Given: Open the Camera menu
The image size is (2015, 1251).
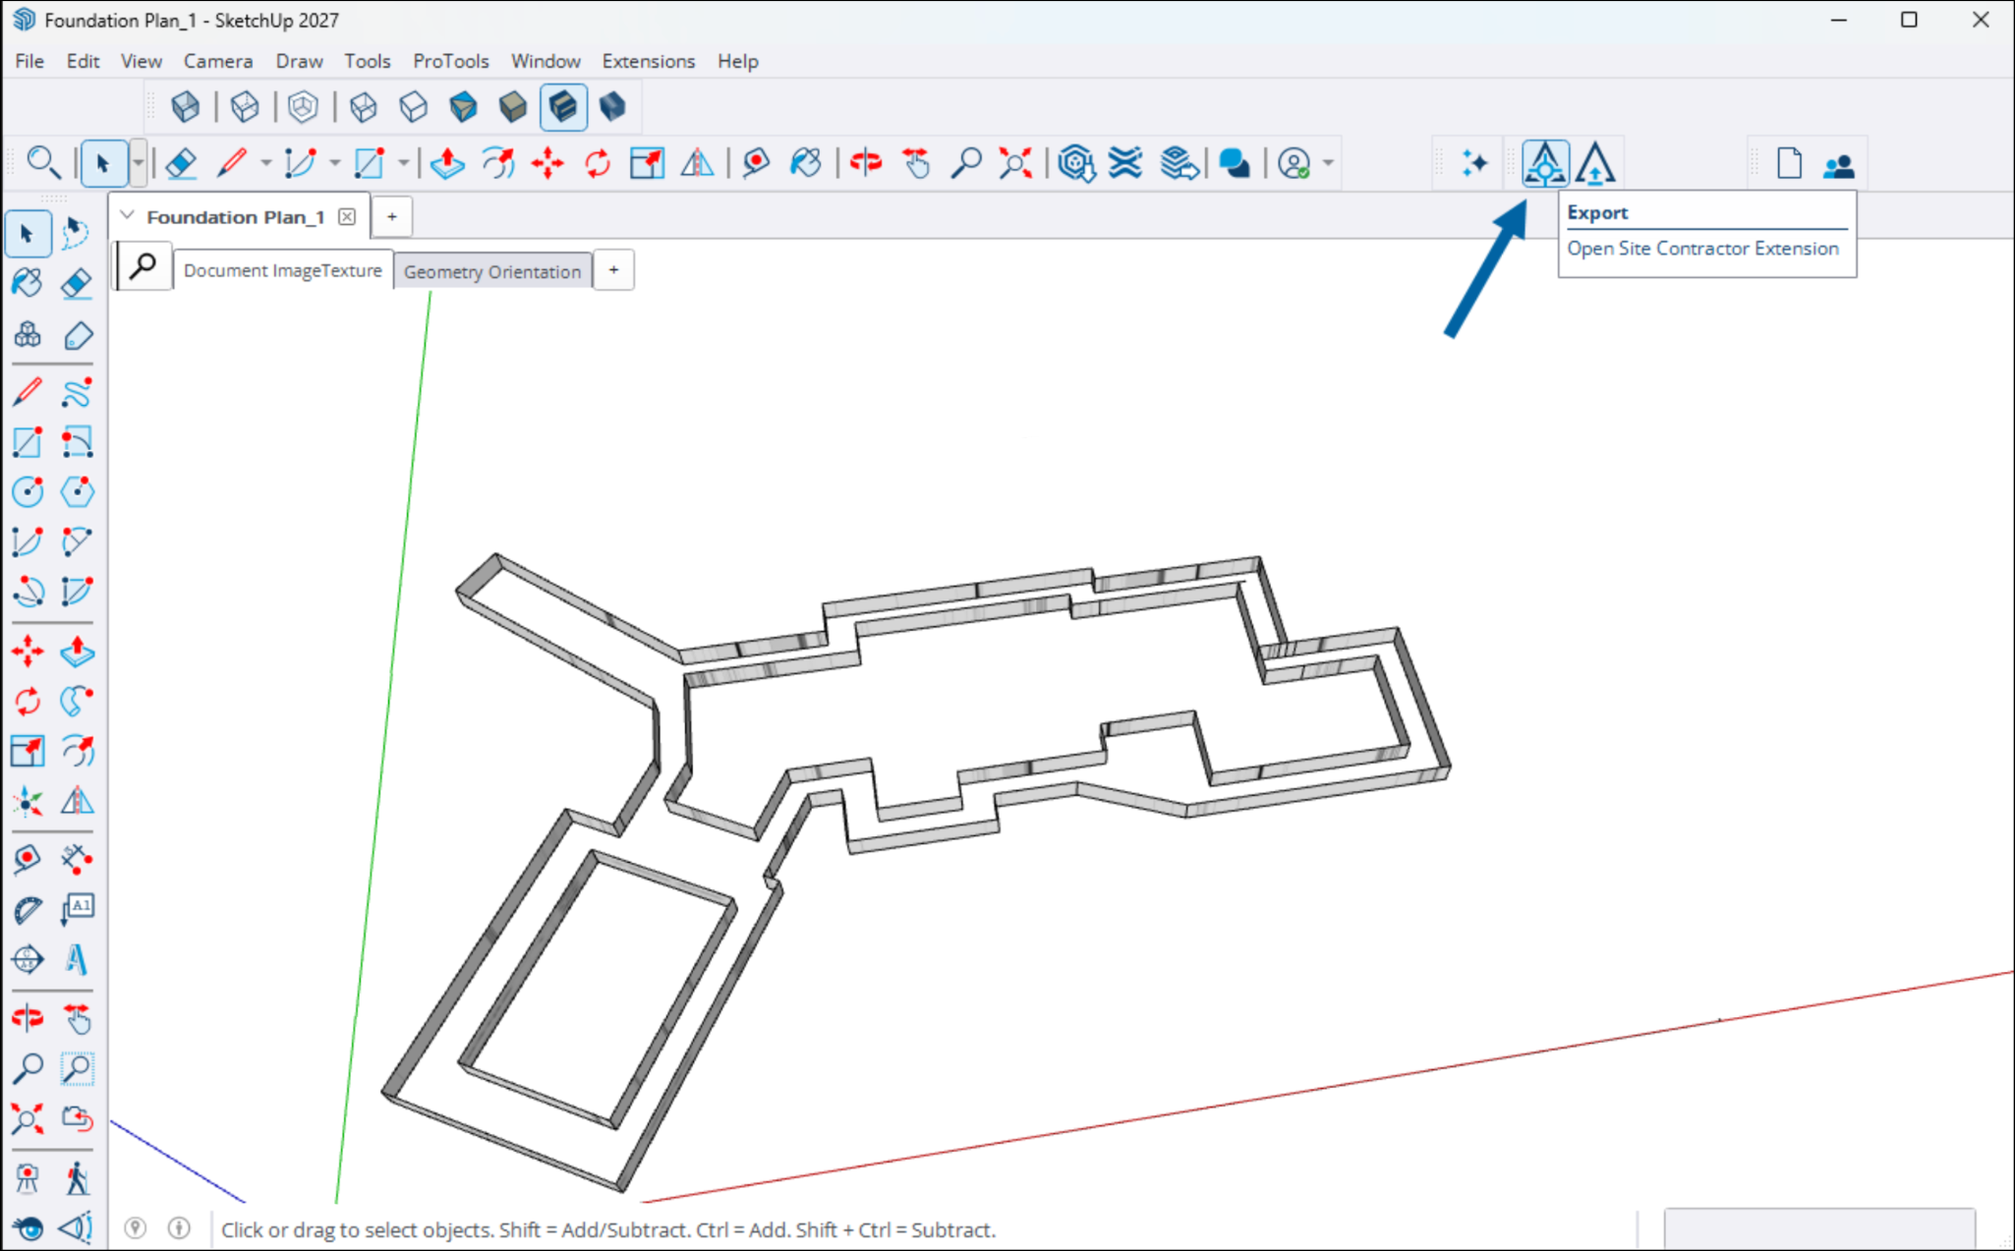Looking at the screenshot, I should point(218,61).
